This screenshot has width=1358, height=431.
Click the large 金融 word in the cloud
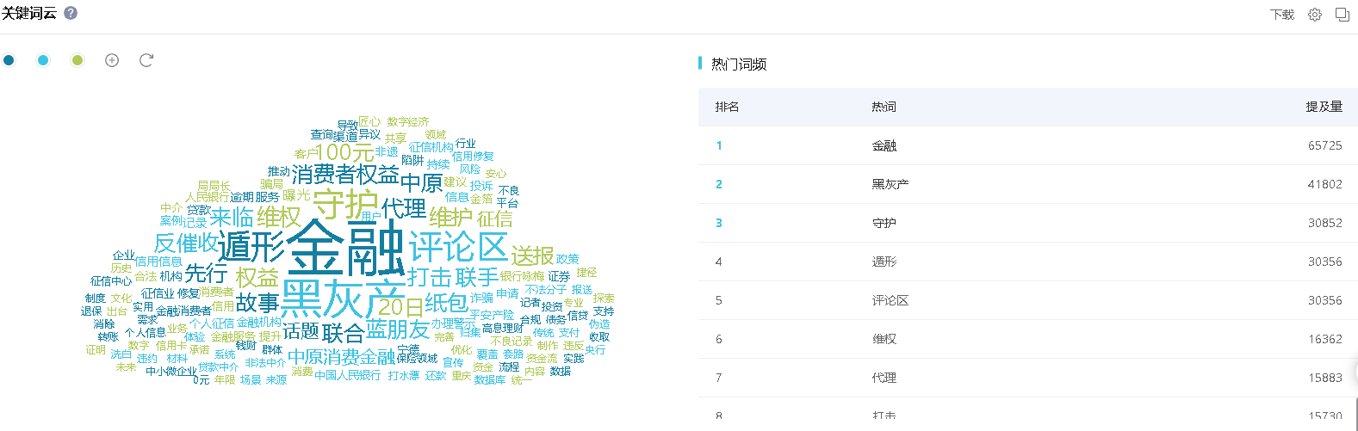pos(344,248)
